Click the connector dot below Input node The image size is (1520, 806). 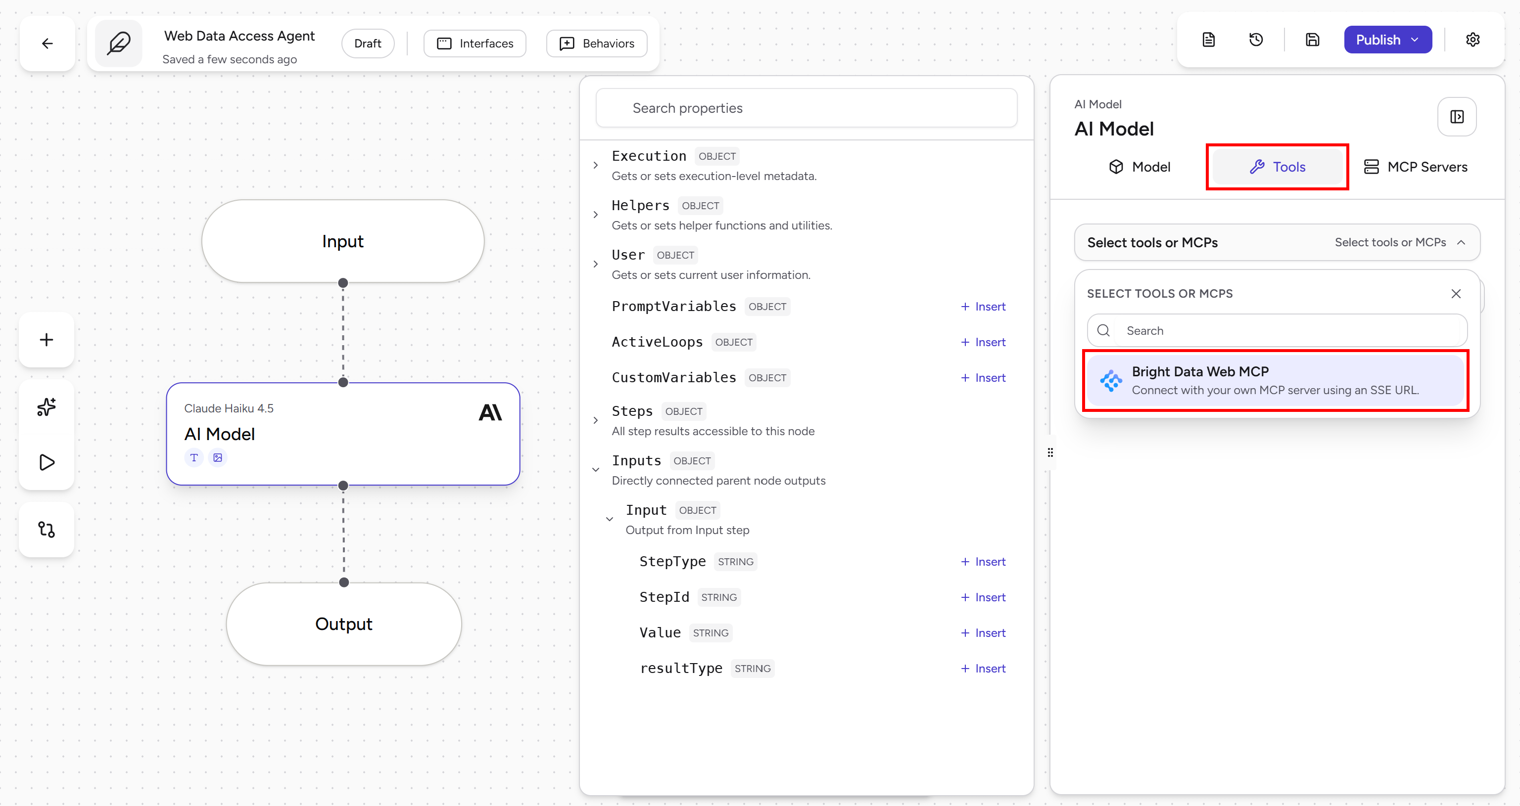(x=343, y=283)
